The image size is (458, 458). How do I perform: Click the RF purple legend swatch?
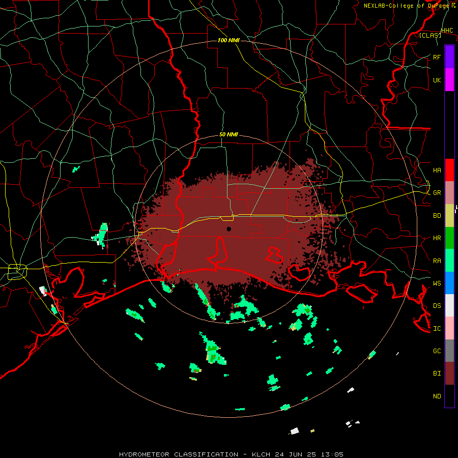[x=449, y=57]
